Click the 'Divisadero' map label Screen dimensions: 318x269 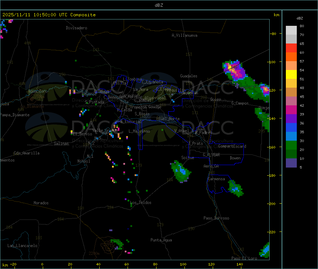pos(76,28)
